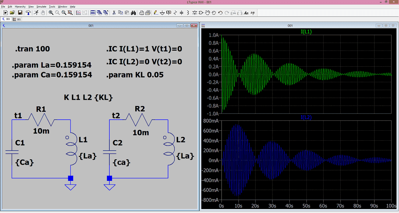Select the Capacitor component tool
Viewport: 399px width, 213px height.
(182, 13)
